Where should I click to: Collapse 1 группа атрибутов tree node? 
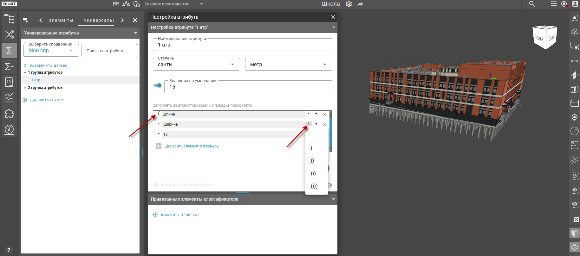coord(25,72)
